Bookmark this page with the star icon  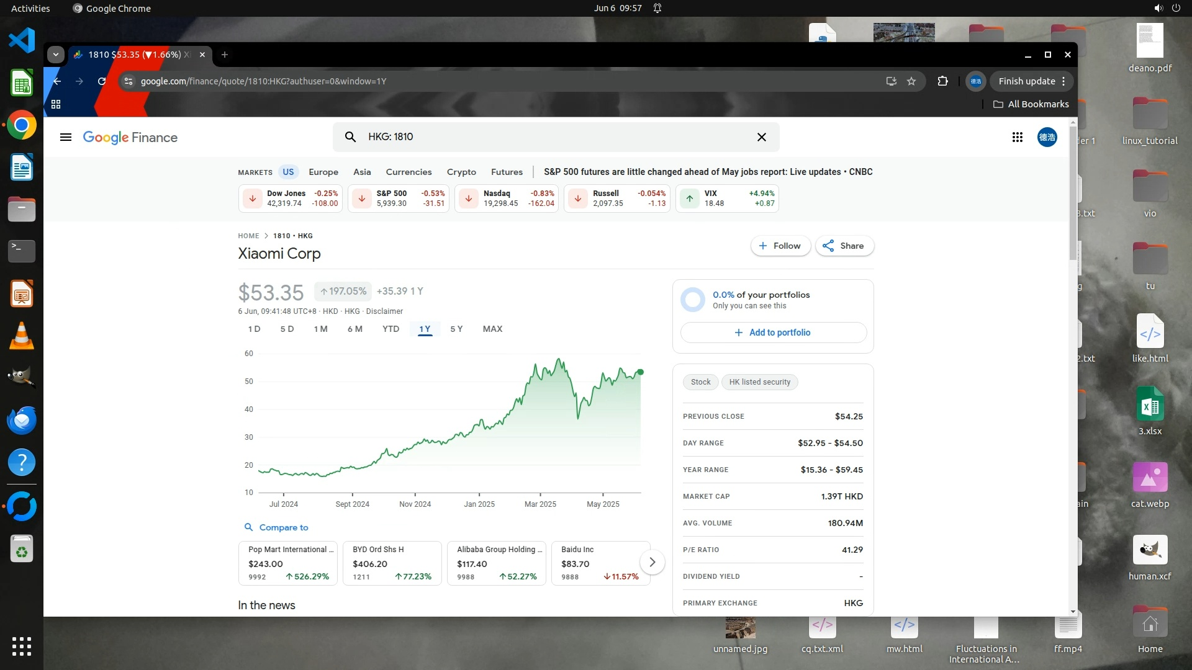tap(911, 81)
